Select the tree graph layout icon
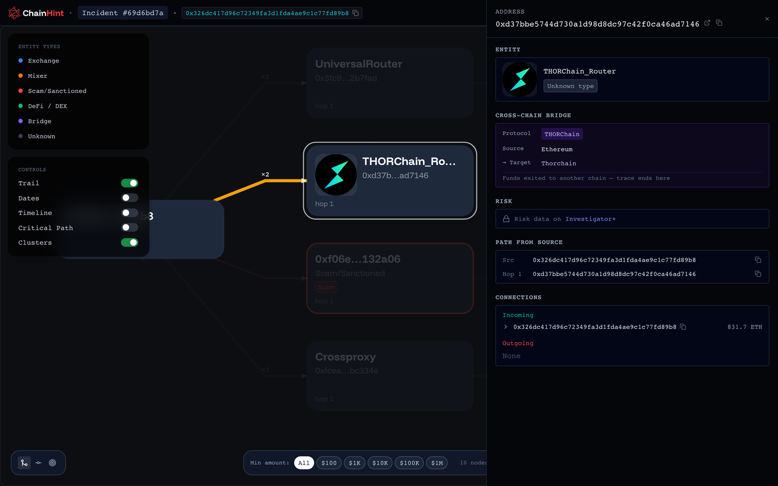The height and width of the screenshot is (486, 778). [x=24, y=463]
